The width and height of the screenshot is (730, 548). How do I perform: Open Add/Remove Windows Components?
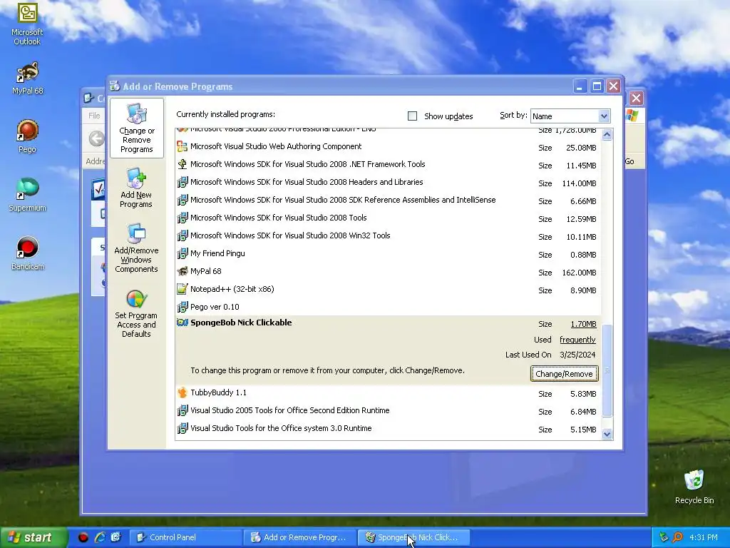(x=136, y=248)
